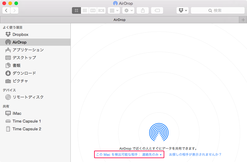Select iMac under shared
247x162 pixels.
pos(35,113)
